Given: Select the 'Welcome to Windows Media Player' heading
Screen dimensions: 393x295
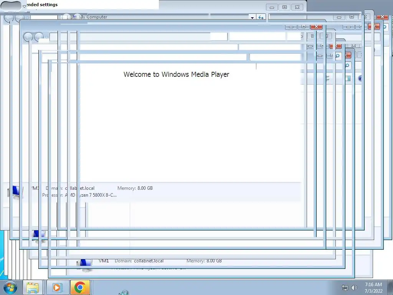Looking at the screenshot, I should pos(176,74).
